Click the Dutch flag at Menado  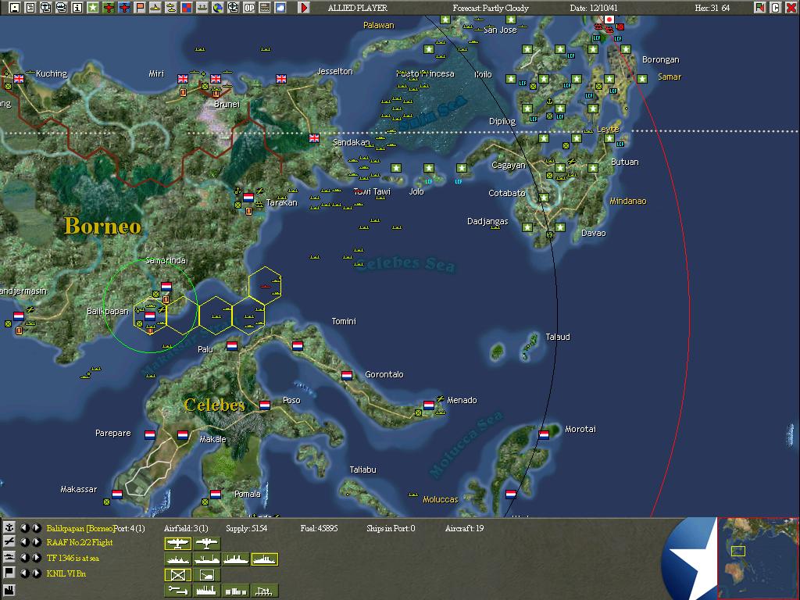point(429,405)
